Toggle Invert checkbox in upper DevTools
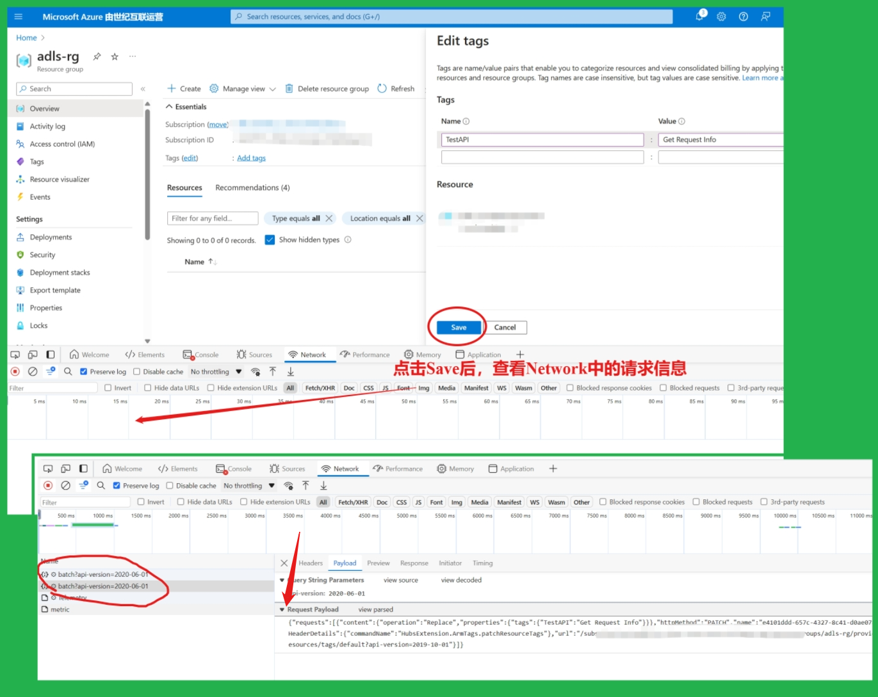 click(108, 388)
